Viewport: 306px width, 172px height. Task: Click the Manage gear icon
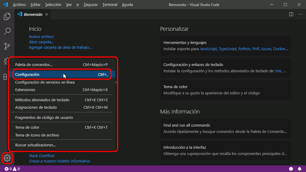[7, 158]
